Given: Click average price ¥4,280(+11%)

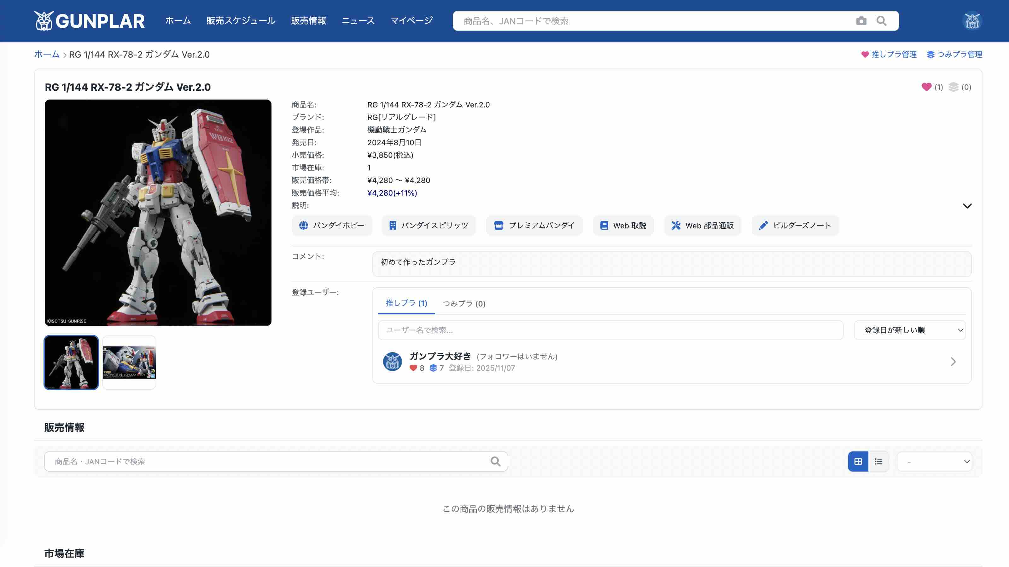Looking at the screenshot, I should (x=392, y=193).
